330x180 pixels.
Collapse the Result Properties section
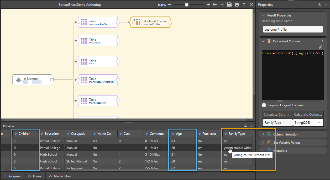tap(263, 15)
